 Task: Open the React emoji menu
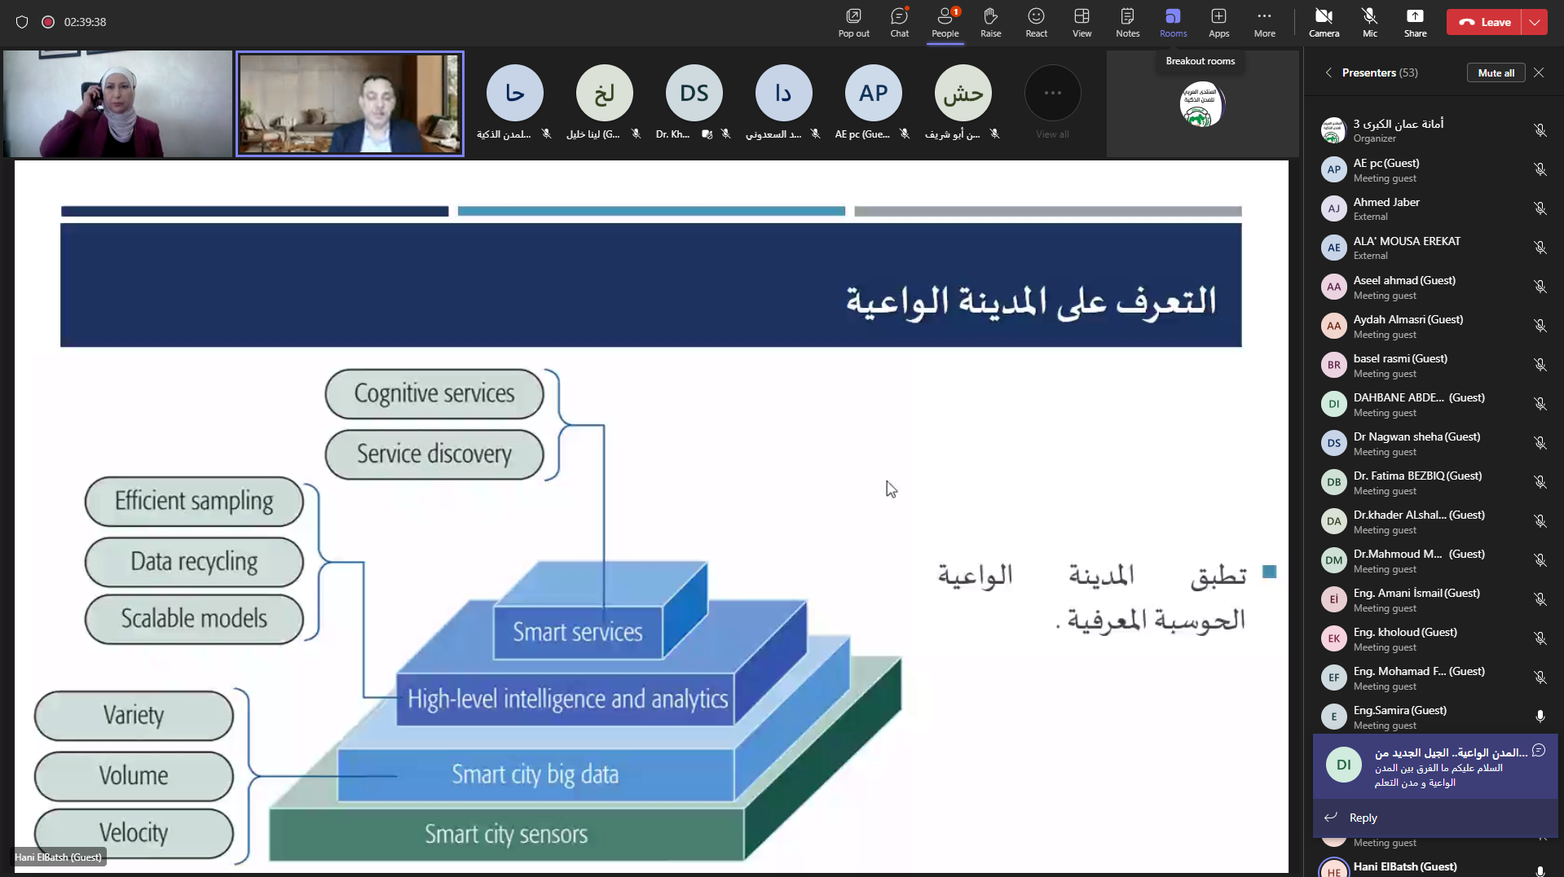pyautogui.click(x=1036, y=22)
